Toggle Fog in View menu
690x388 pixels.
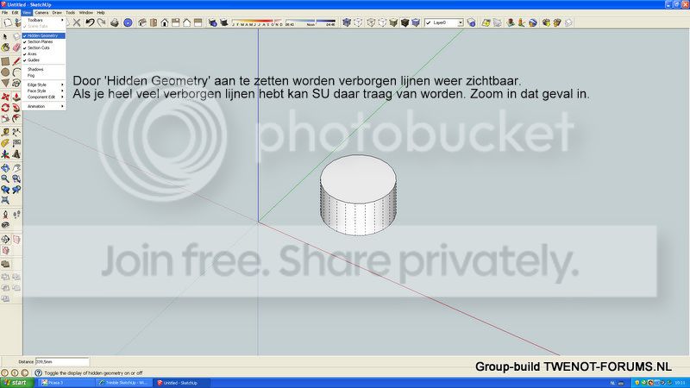44,76
